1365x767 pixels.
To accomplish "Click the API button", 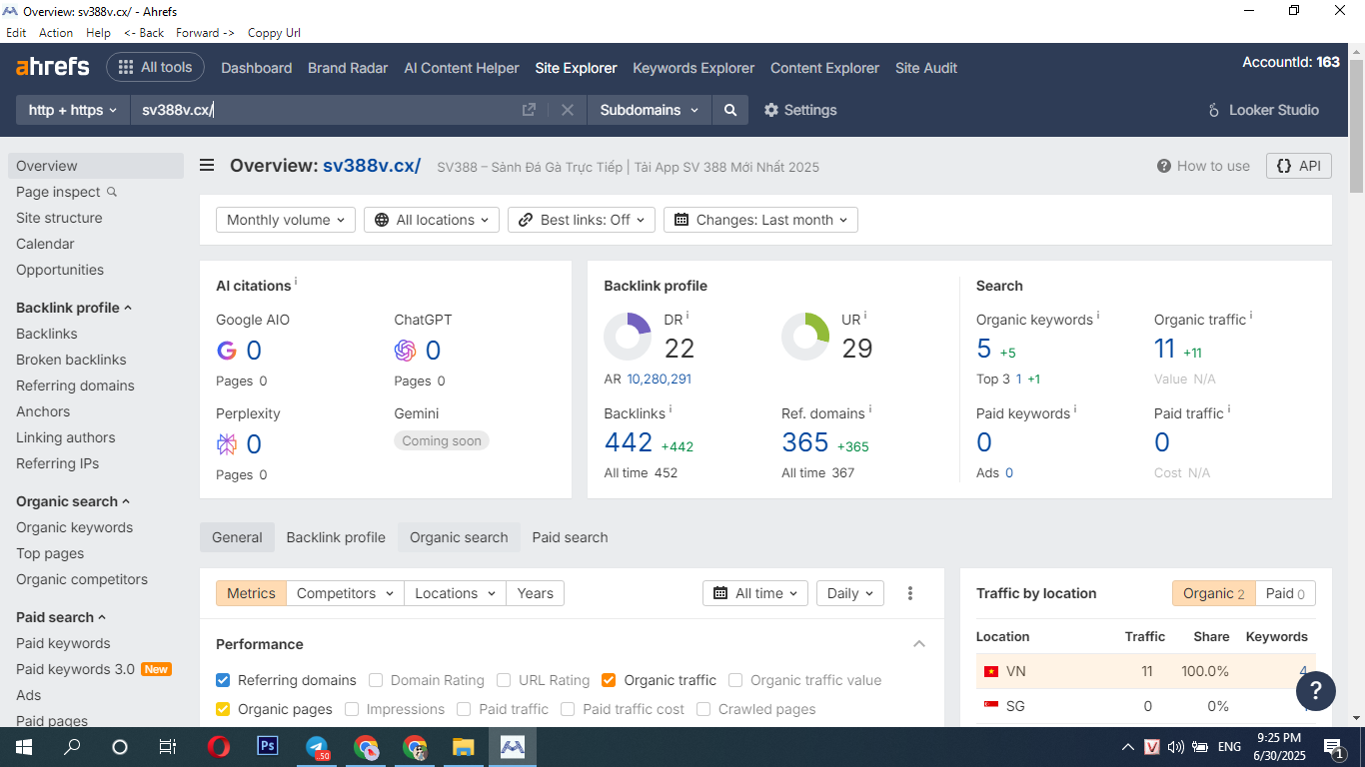I will 1299,166.
